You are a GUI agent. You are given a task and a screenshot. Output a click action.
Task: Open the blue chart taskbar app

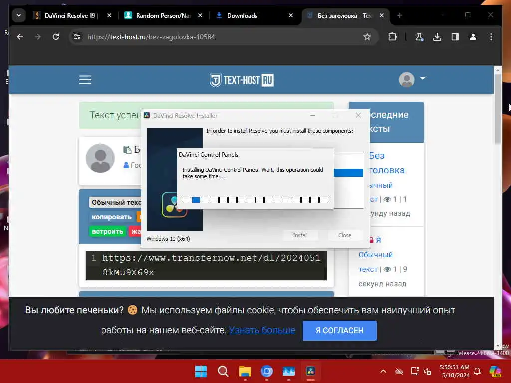289,371
